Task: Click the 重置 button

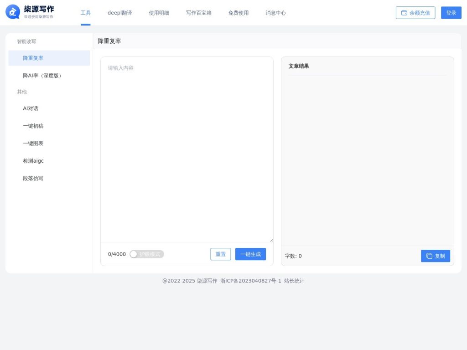Action: click(x=221, y=254)
